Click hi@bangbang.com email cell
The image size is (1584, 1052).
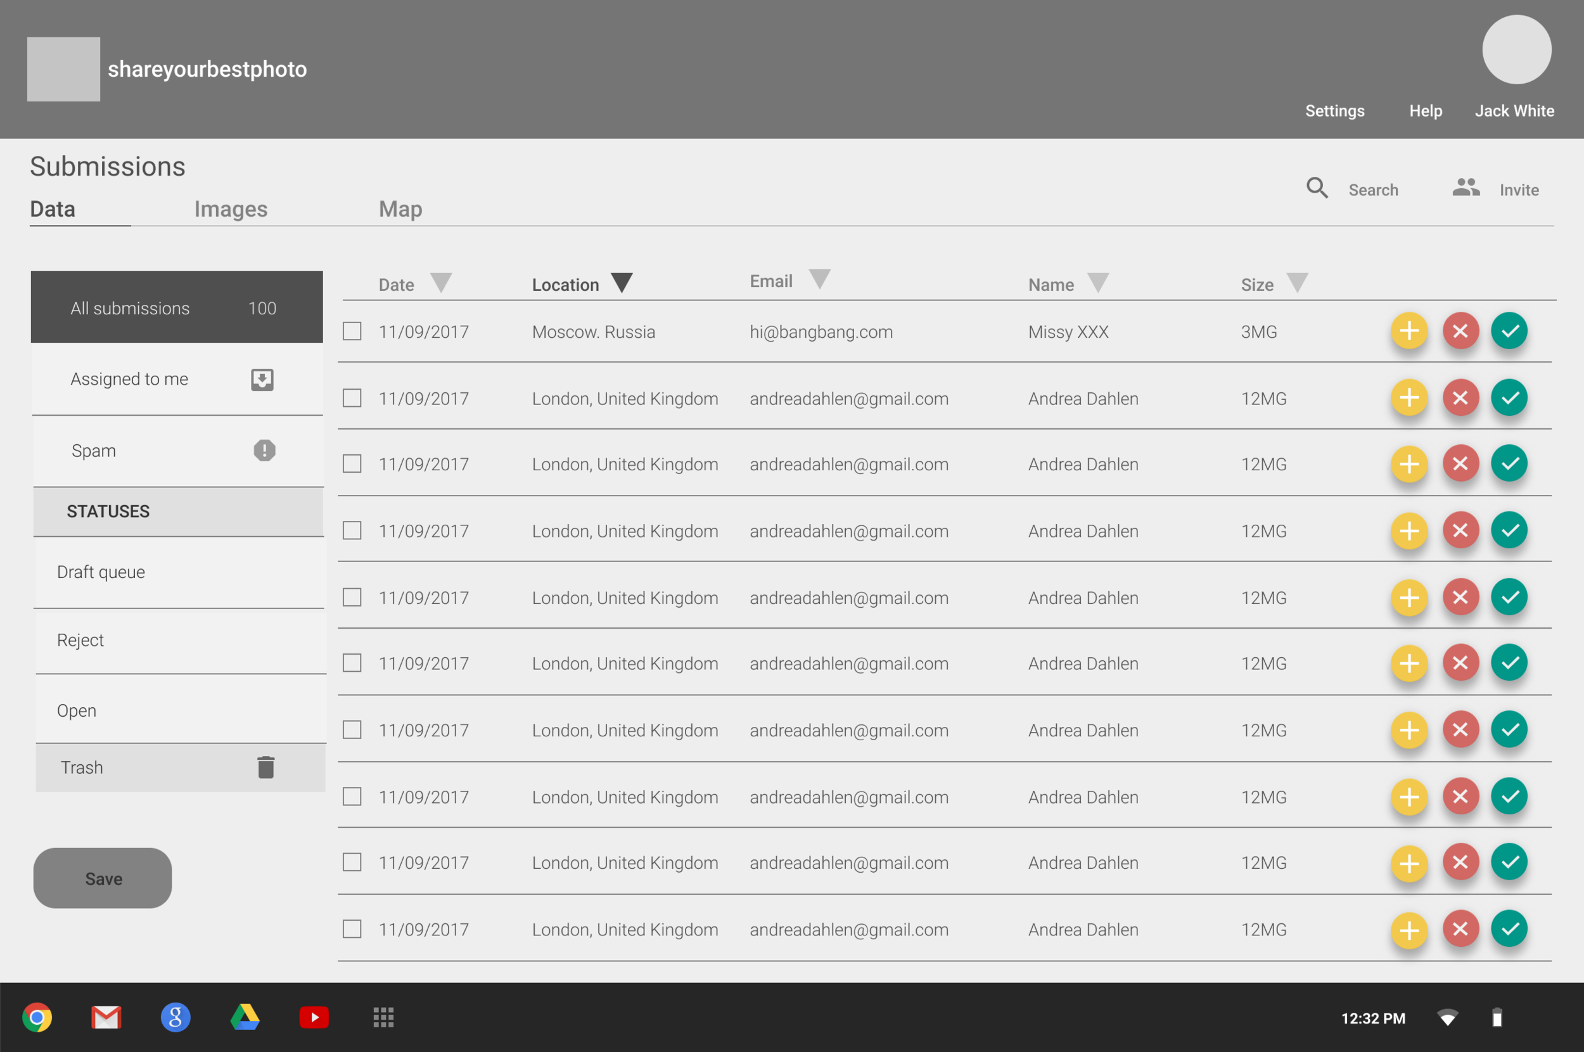821,331
